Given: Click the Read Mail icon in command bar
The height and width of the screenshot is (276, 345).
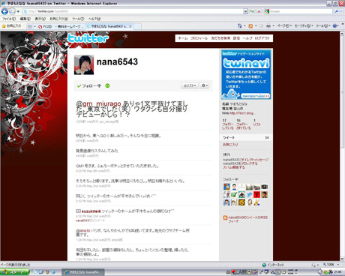Looking at the screenshot, I should tap(261, 25).
